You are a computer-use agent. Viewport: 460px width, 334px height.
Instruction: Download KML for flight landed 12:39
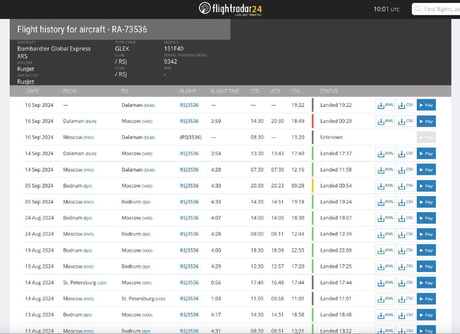[x=385, y=234]
